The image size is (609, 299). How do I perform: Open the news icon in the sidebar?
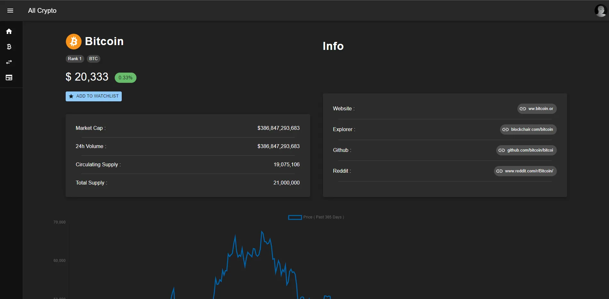(9, 77)
